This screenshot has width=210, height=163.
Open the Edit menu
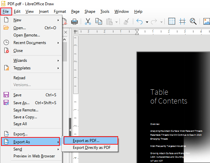tap(17, 12)
